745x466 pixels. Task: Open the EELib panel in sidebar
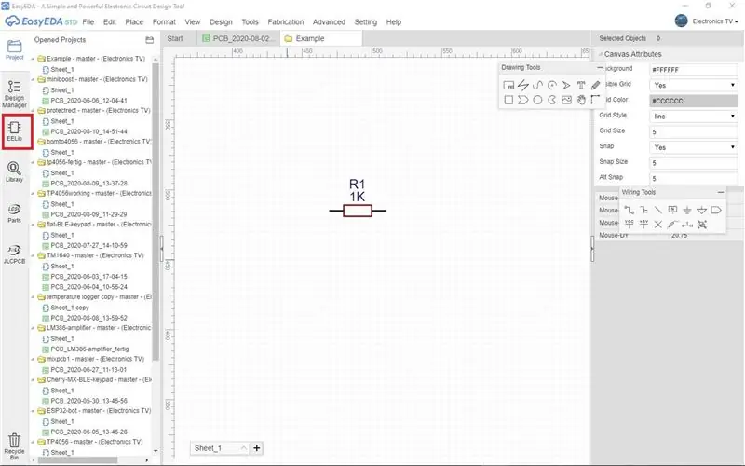click(x=15, y=130)
